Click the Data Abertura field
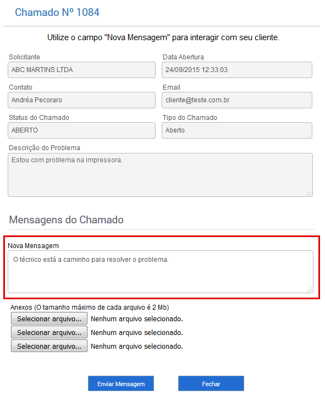Screen dimensions: 325x401 pyautogui.click(x=237, y=70)
